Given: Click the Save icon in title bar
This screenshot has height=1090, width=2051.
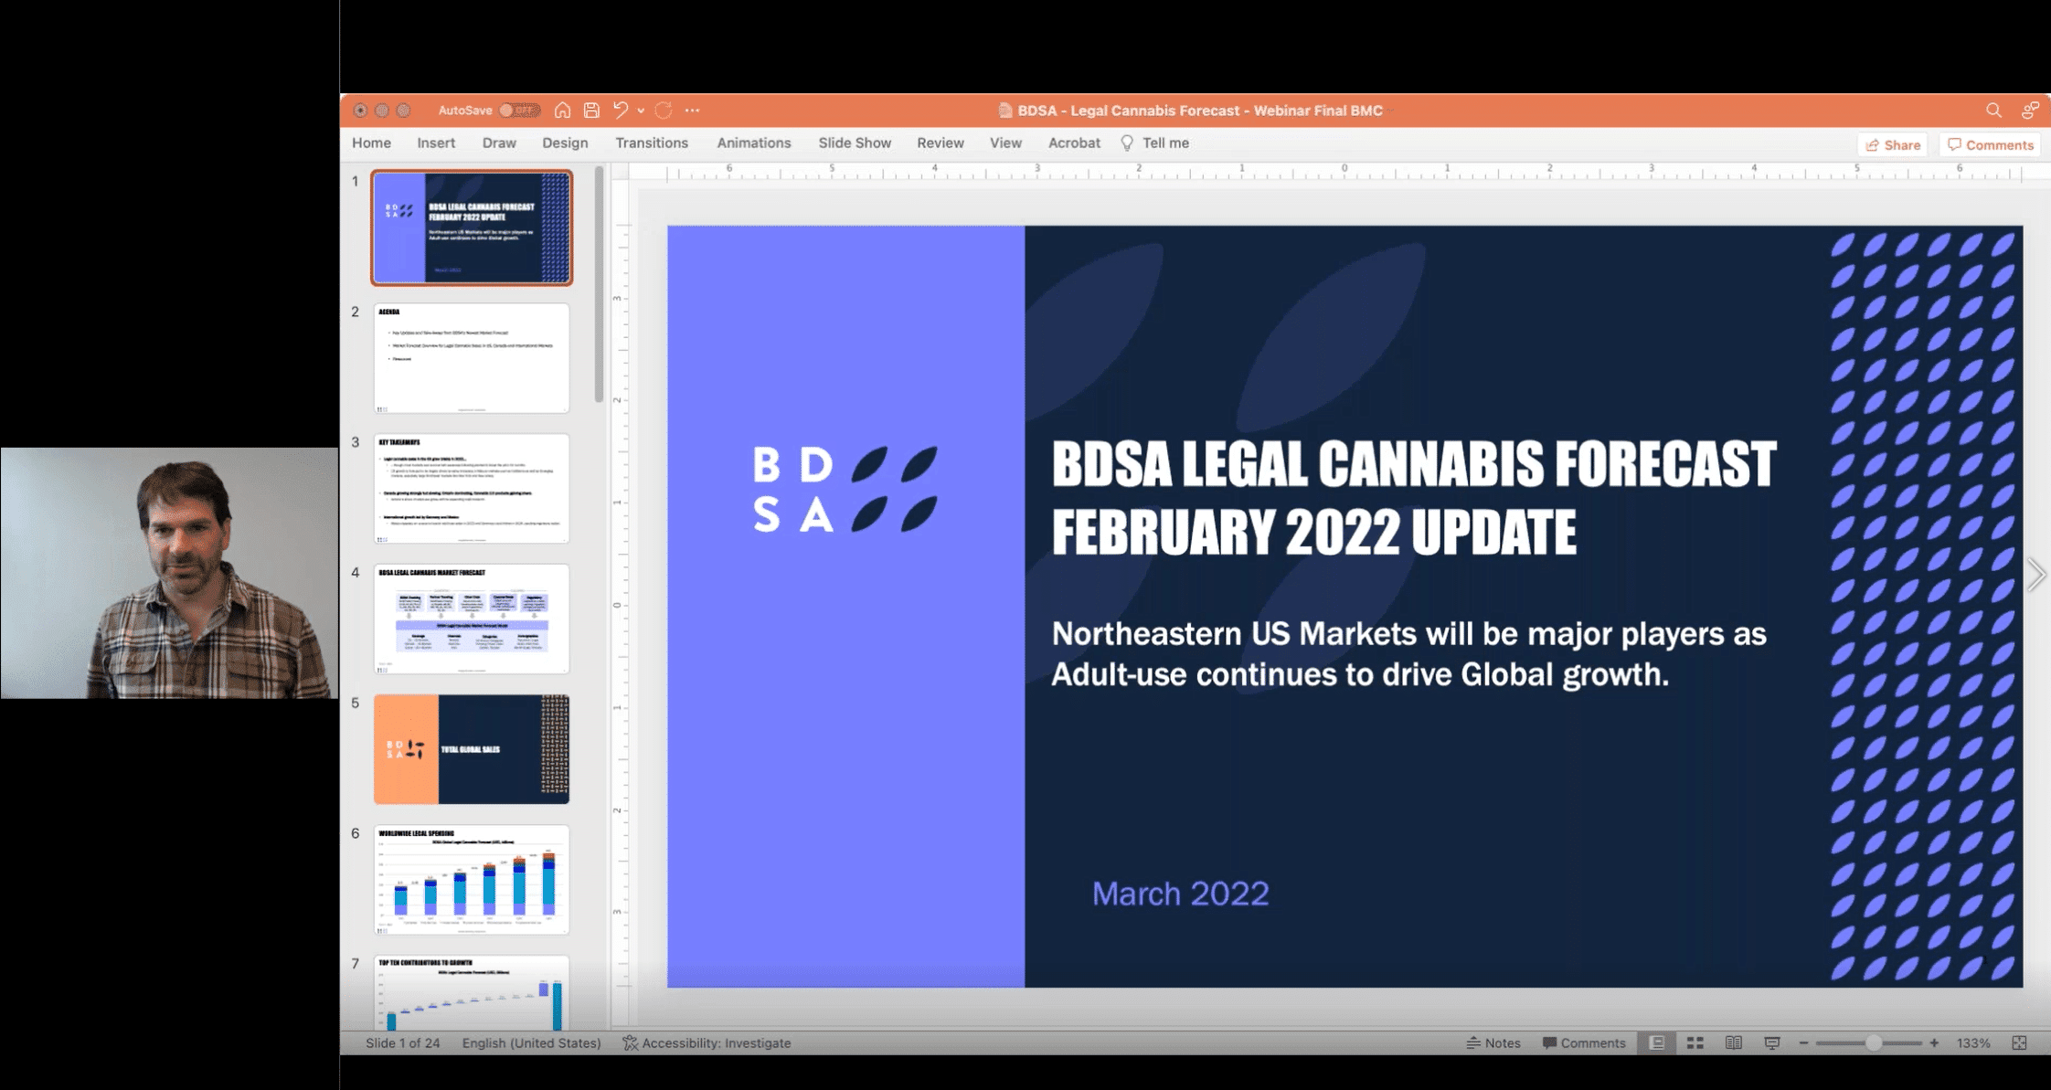Looking at the screenshot, I should coord(591,111).
